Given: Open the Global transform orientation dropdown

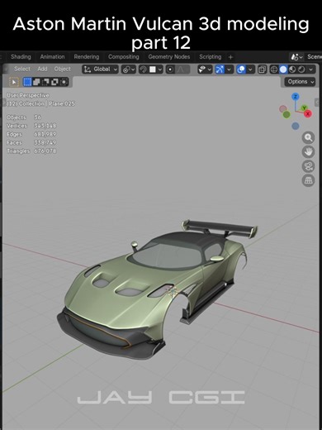Looking at the screenshot, I should click(x=100, y=69).
